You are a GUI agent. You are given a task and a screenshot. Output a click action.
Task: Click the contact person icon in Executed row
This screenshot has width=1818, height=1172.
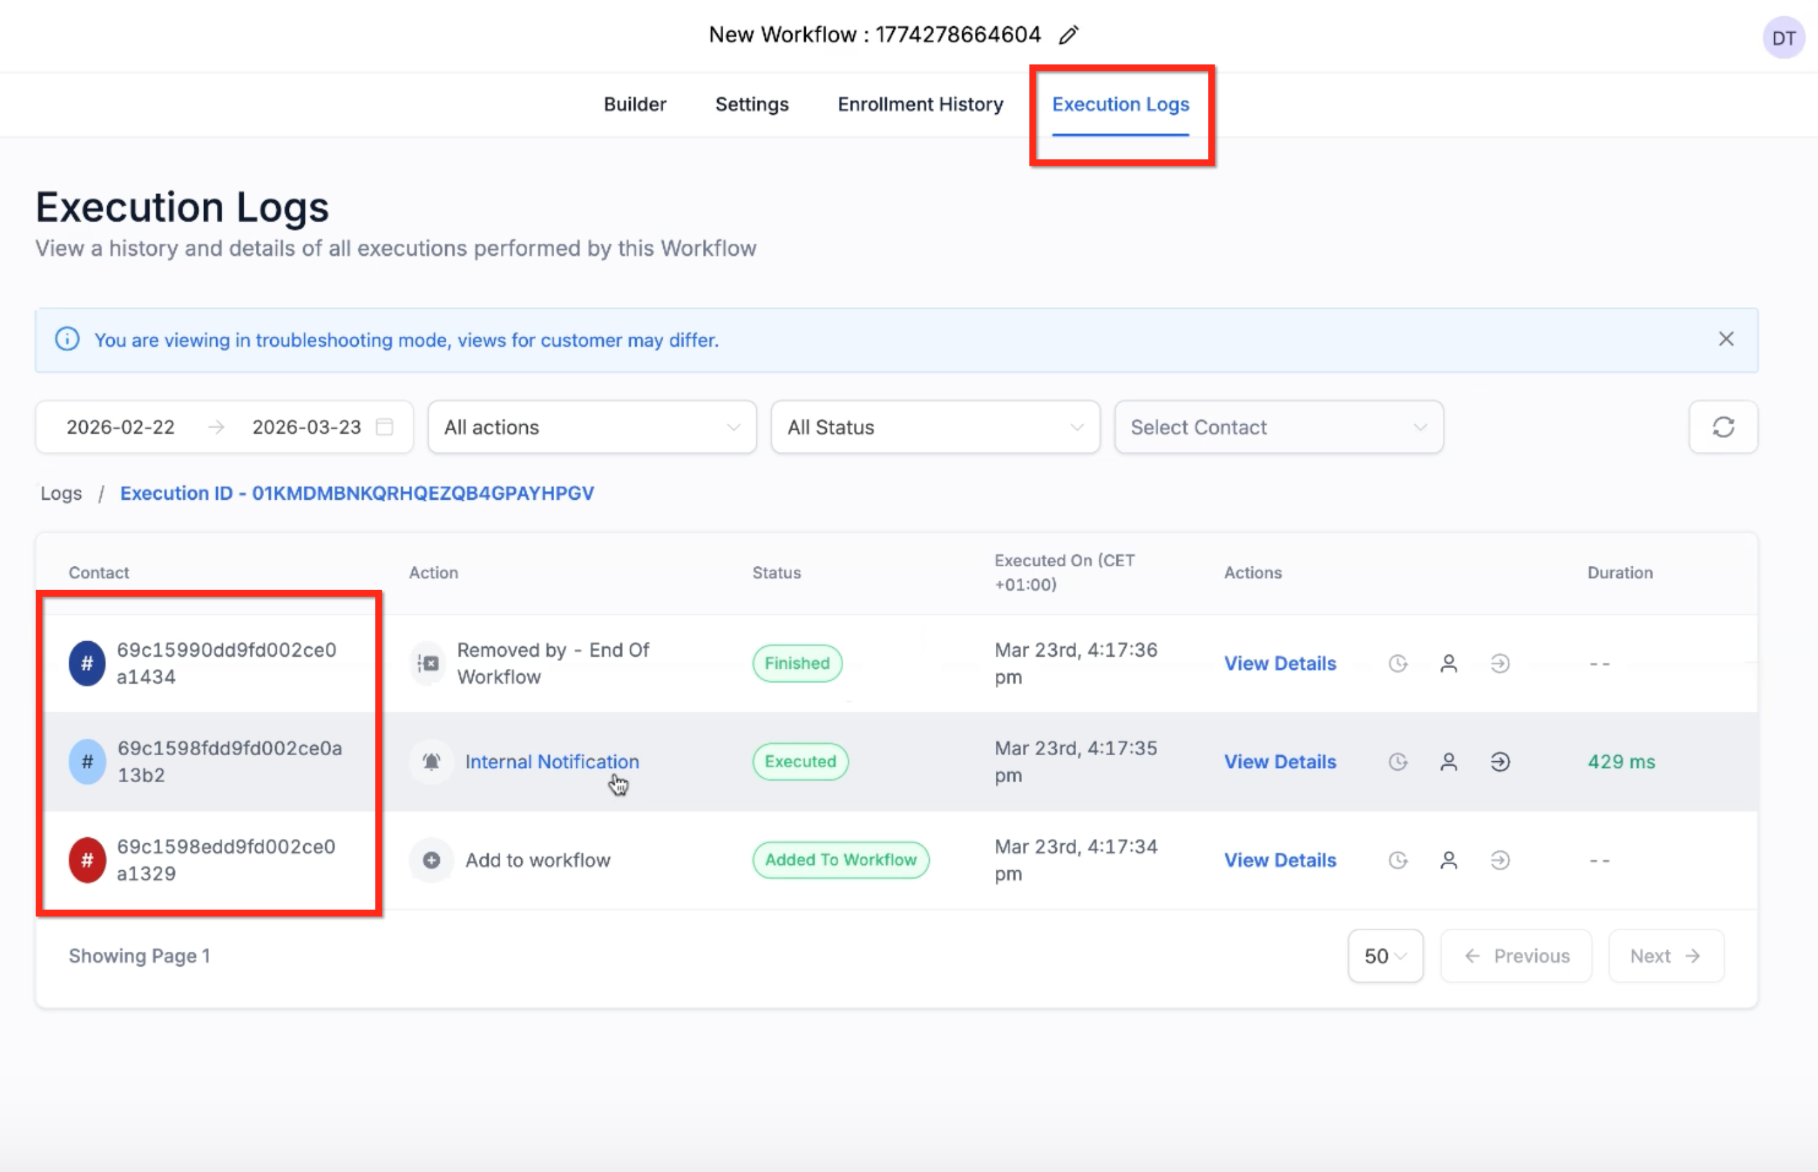pyautogui.click(x=1448, y=762)
